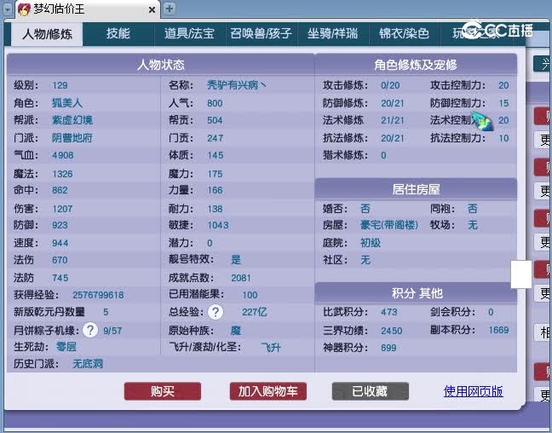Click the 总经验 value 227亿
Image resolution: width=552 pixels, height=433 pixels.
[255, 312]
